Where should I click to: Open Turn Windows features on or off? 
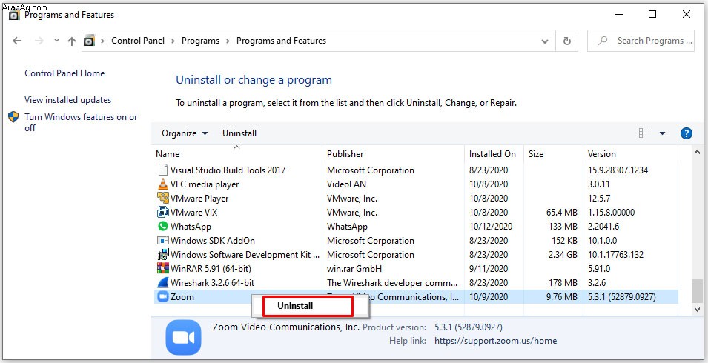tap(81, 122)
